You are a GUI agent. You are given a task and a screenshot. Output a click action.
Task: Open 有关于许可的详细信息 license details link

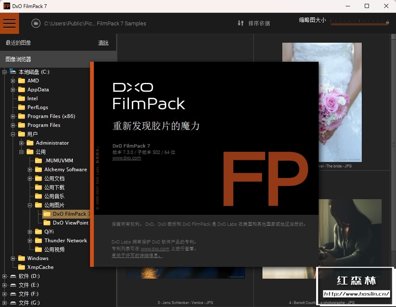pyautogui.click(x=137, y=256)
